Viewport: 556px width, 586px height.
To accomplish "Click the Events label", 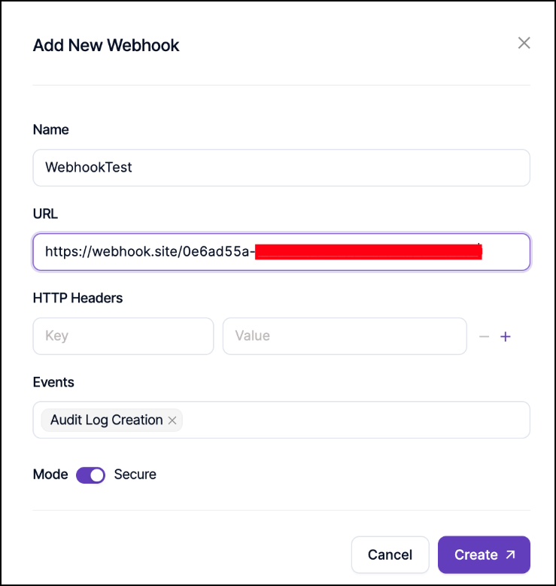I will click(x=53, y=382).
